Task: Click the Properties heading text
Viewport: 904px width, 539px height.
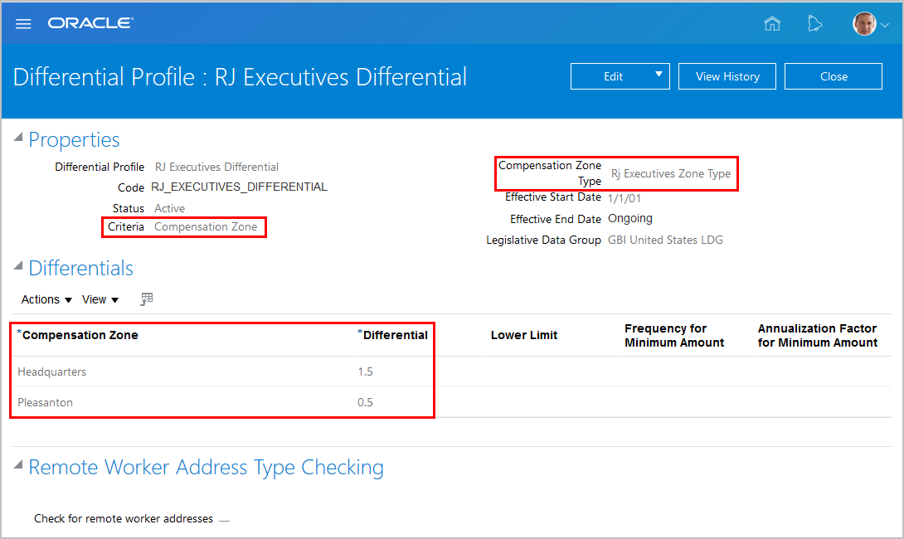Action: tap(74, 139)
